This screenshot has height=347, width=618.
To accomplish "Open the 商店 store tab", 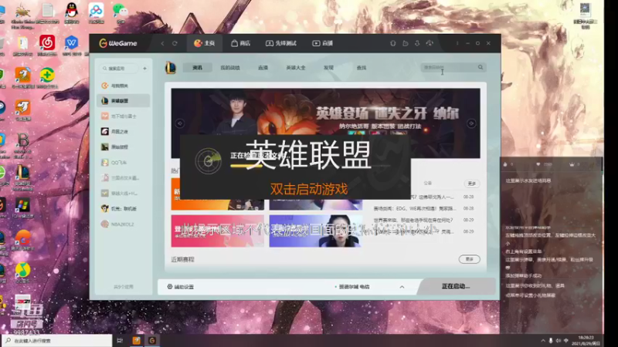I will point(240,43).
